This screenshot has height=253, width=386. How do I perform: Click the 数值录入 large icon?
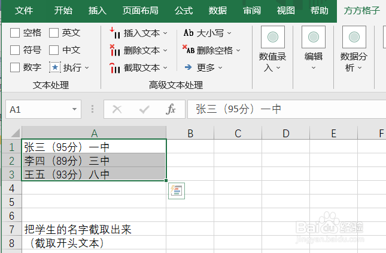coord(273,37)
